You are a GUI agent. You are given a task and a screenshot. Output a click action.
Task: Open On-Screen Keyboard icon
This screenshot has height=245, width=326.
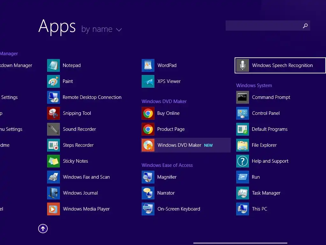[148, 209]
